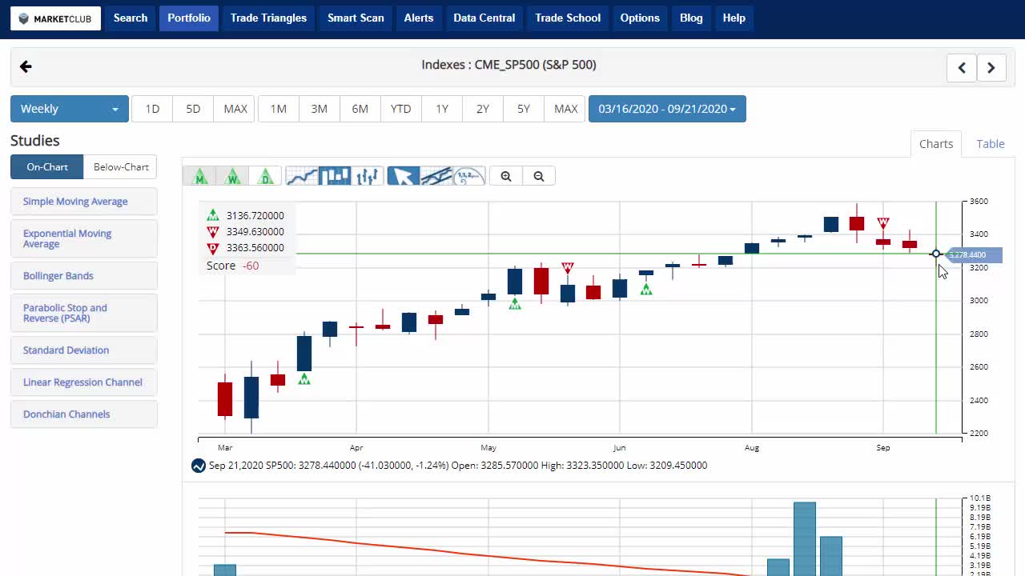The image size is (1025, 576).
Task: Select Below-Chart studies
Action: pyautogui.click(x=121, y=167)
